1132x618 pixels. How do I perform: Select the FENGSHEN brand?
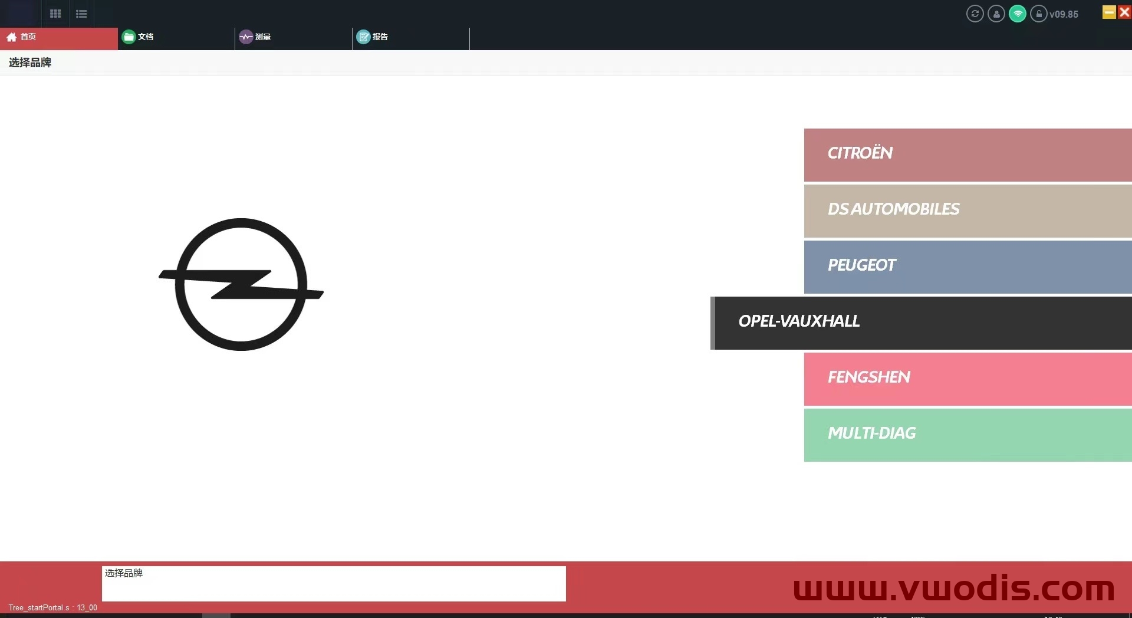point(968,379)
